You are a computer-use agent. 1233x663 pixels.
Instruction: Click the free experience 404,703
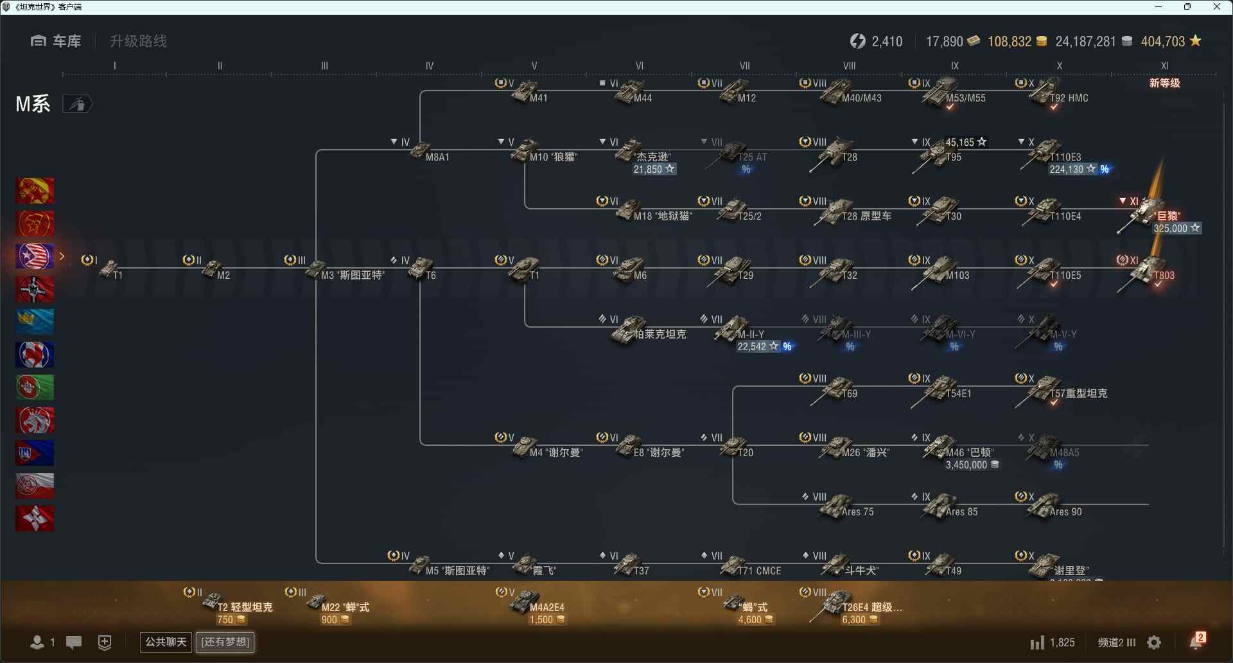click(x=1171, y=42)
